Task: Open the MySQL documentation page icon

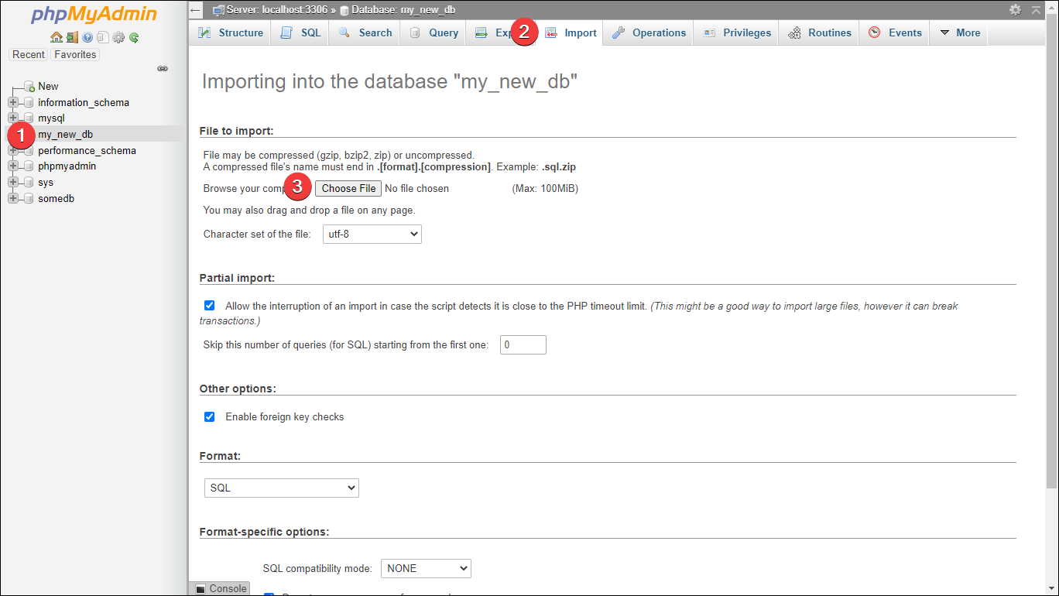Action: click(x=102, y=37)
